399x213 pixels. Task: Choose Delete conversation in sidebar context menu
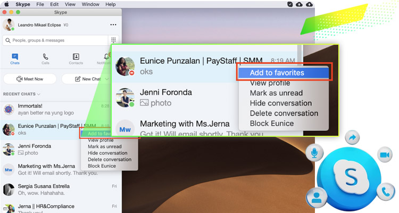pyautogui.click(x=110, y=159)
